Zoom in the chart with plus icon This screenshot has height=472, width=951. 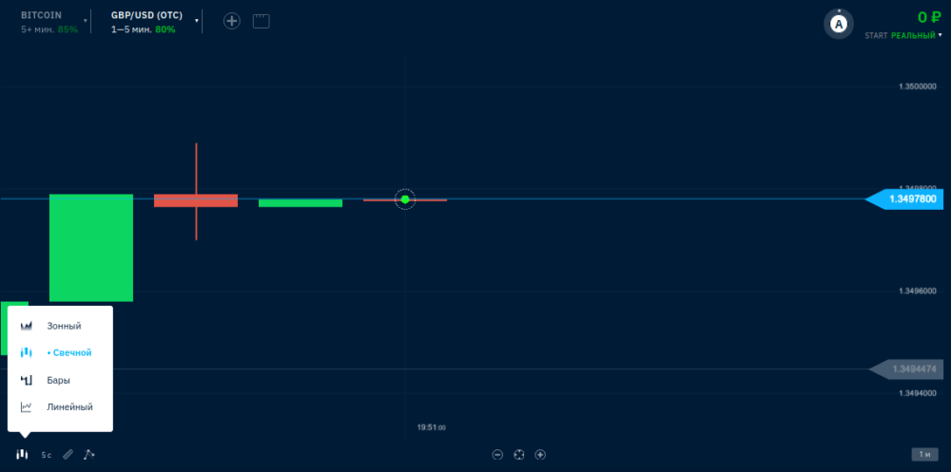tap(540, 455)
